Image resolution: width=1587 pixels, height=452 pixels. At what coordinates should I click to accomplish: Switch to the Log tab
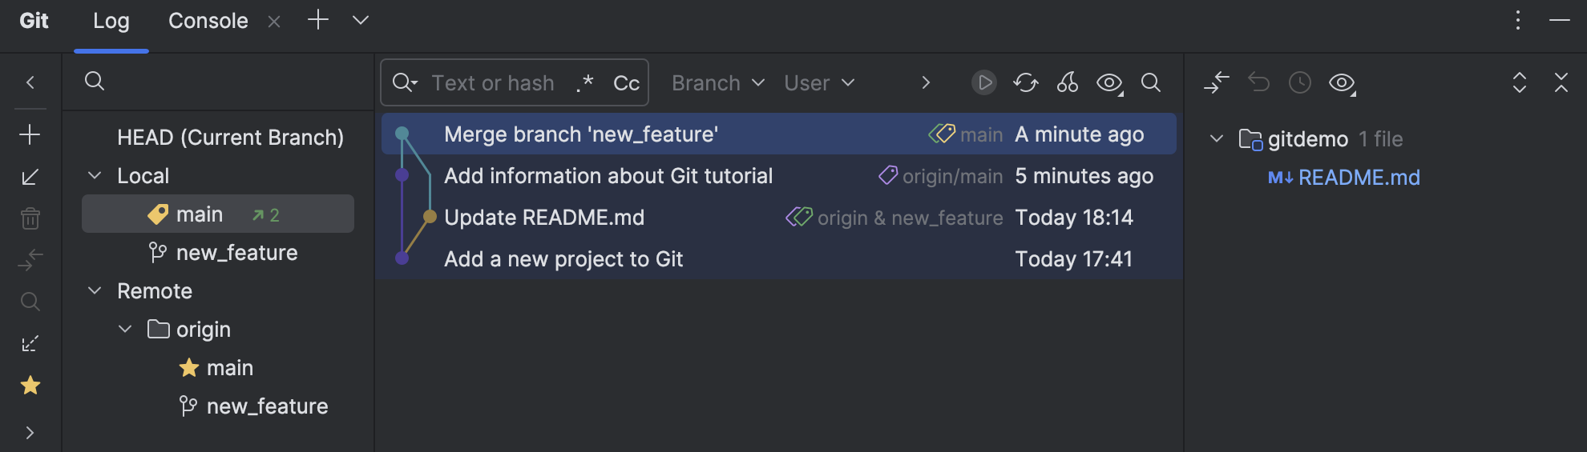coord(111,21)
